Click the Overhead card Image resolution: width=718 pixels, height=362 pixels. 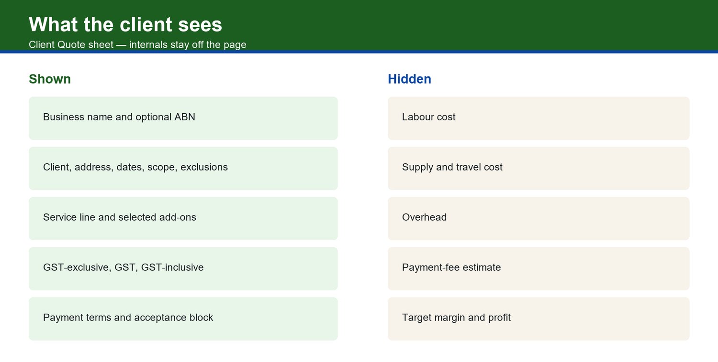[x=538, y=219]
